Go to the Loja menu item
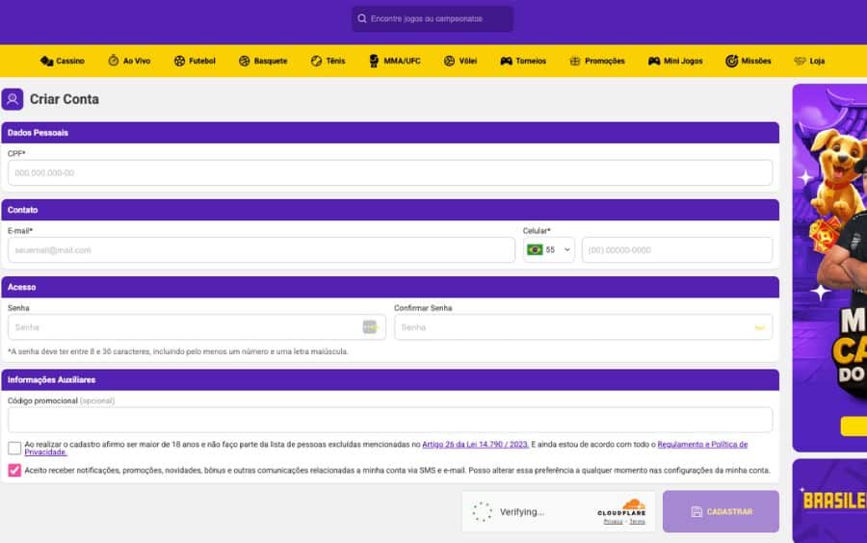This screenshot has width=867, height=543. pyautogui.click(x=809, y=61)
